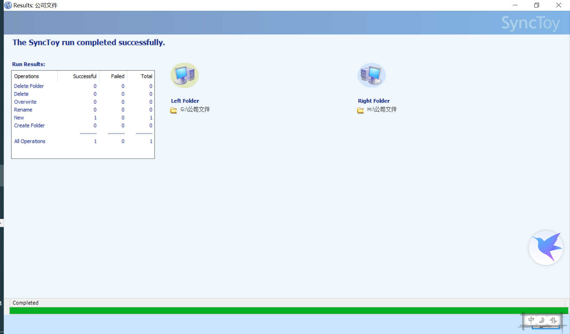Open the floating blue bird assistant icon
Image resolution: width=570 pixels, height=334 pixels.
coord(546,247)
